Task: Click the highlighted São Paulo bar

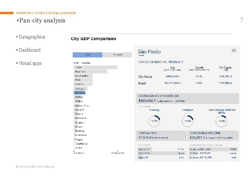Action: click(80, 93)
